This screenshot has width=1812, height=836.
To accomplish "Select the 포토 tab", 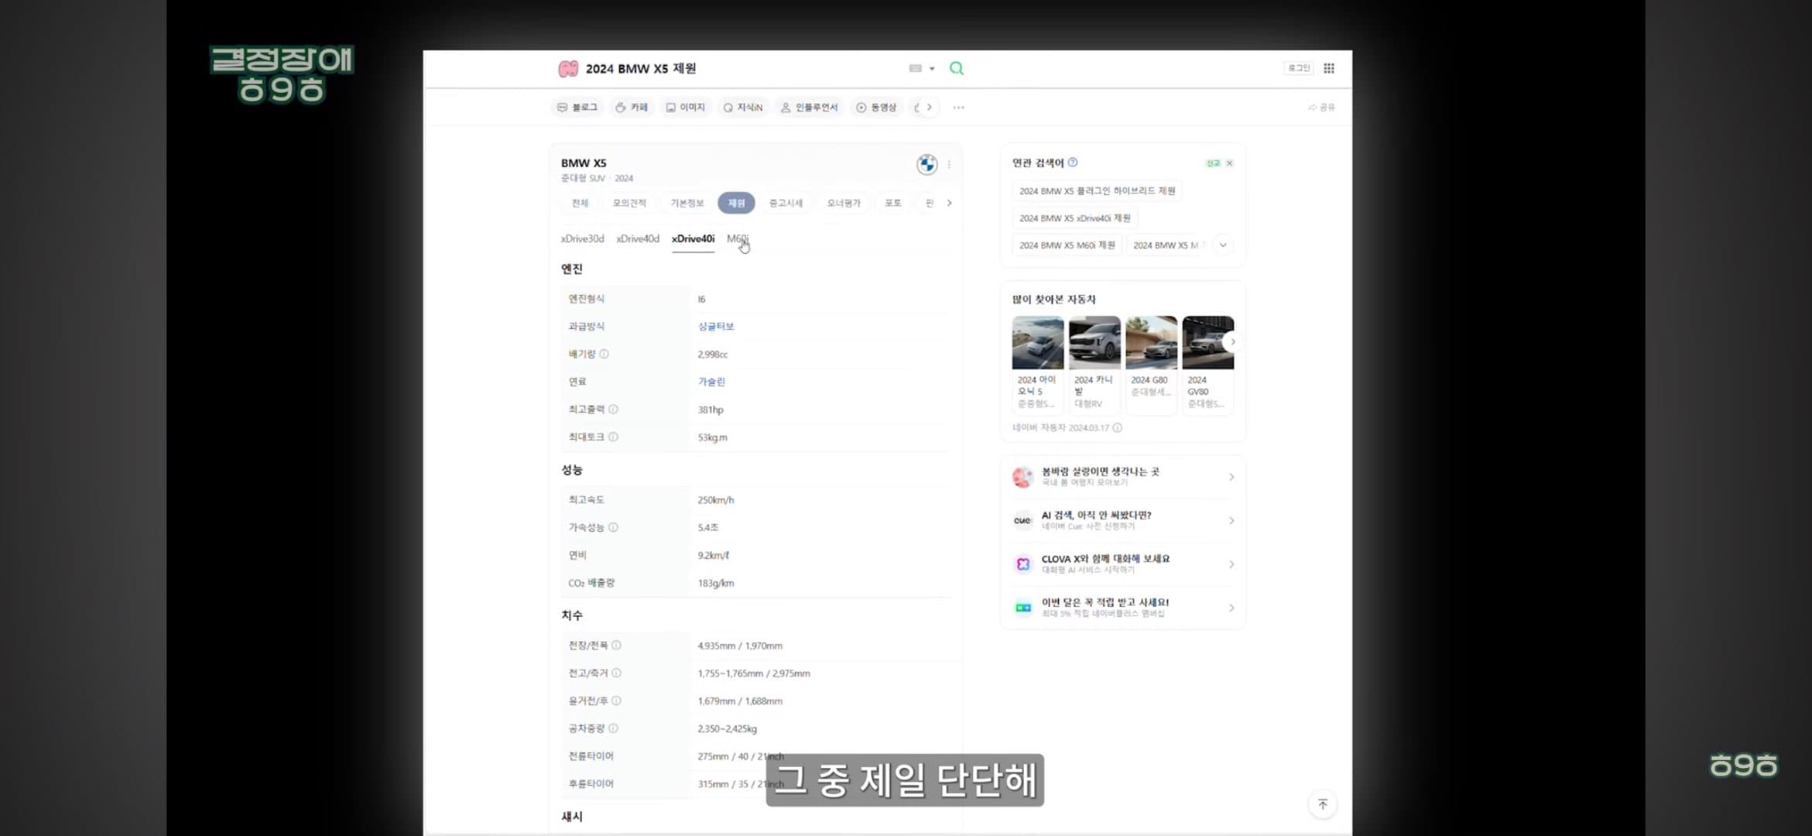I will pyautogui.click(x=893, y=203).
